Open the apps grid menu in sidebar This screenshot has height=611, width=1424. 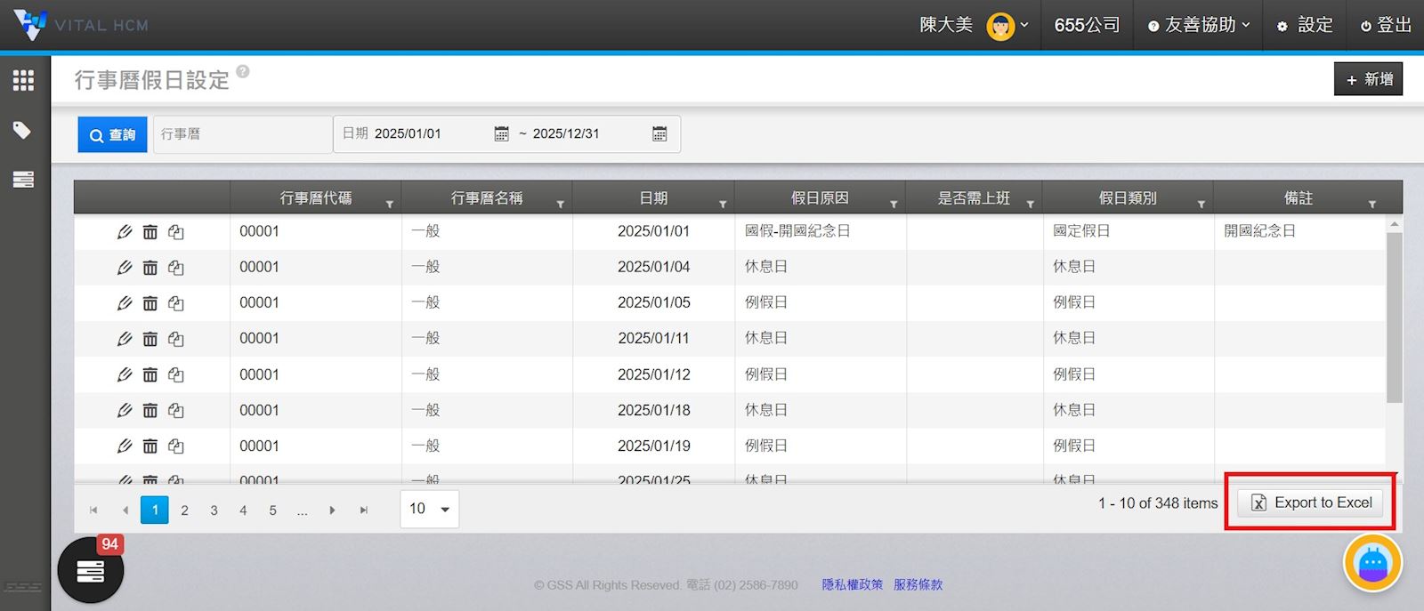[x=23, y=81]
